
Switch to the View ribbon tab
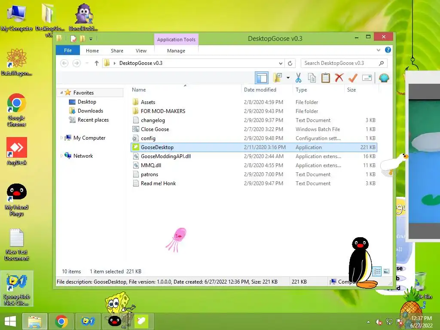[x=141, y=51]
